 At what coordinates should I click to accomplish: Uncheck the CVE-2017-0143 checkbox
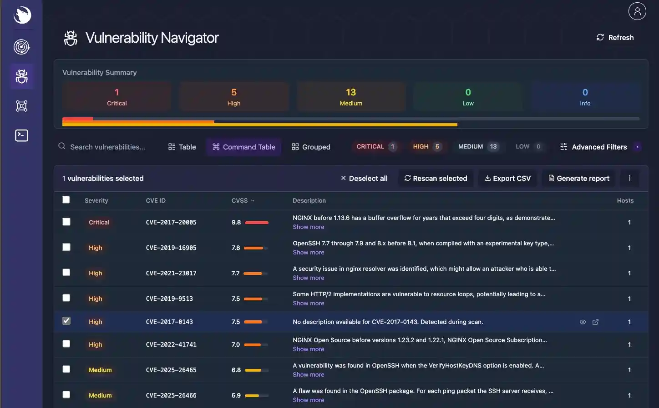(66, 321)
